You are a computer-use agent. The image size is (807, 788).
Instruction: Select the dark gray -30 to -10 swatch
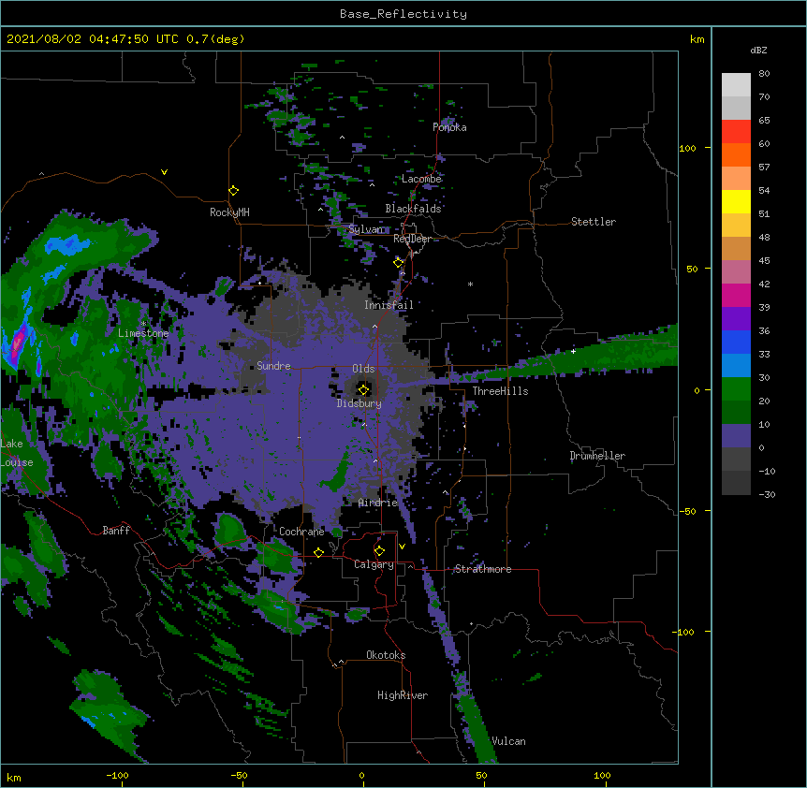point(736,483)
